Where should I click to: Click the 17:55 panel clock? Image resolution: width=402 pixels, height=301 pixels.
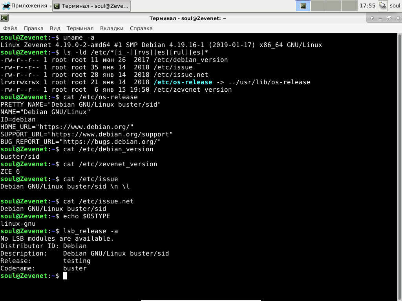(x=367, y=5)
